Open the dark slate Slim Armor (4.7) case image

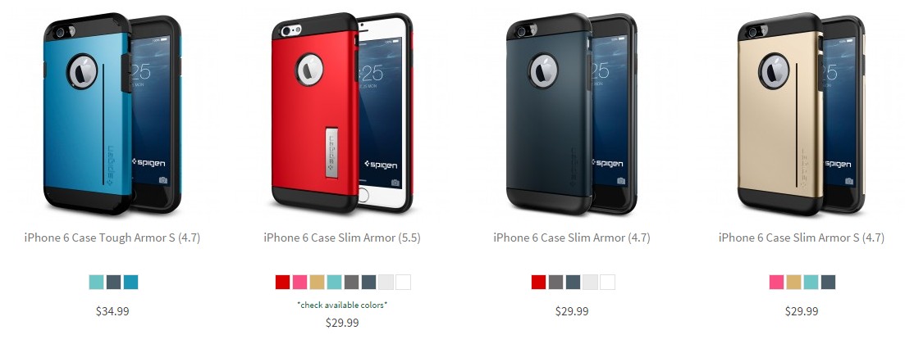tap(571, 114)
